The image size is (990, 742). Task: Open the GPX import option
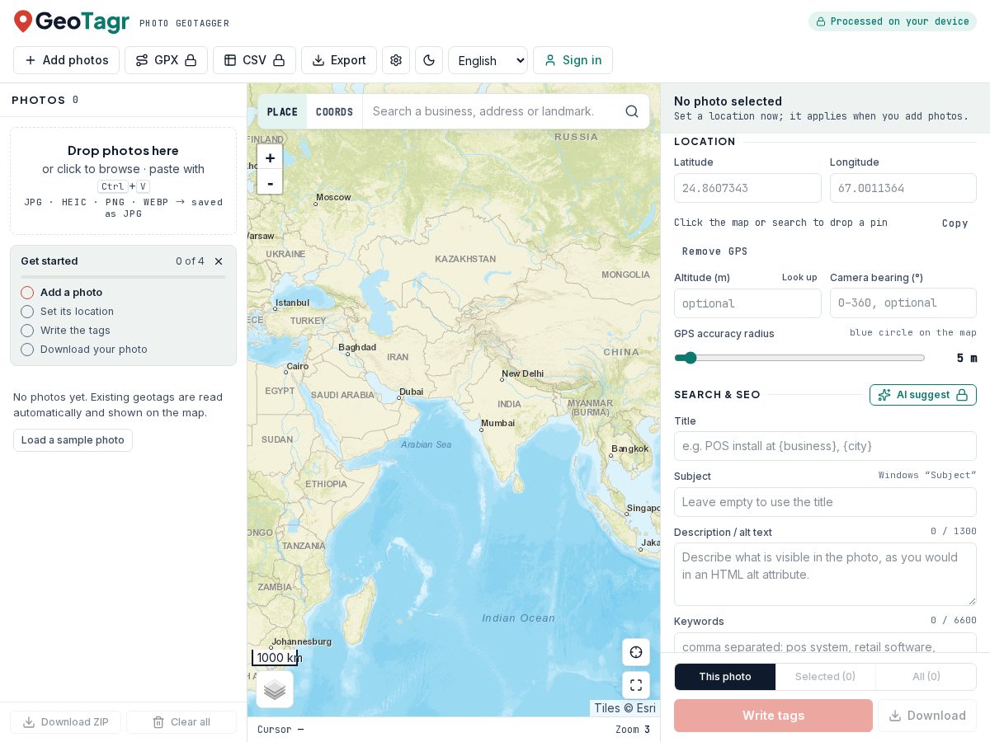coord(166,60)
